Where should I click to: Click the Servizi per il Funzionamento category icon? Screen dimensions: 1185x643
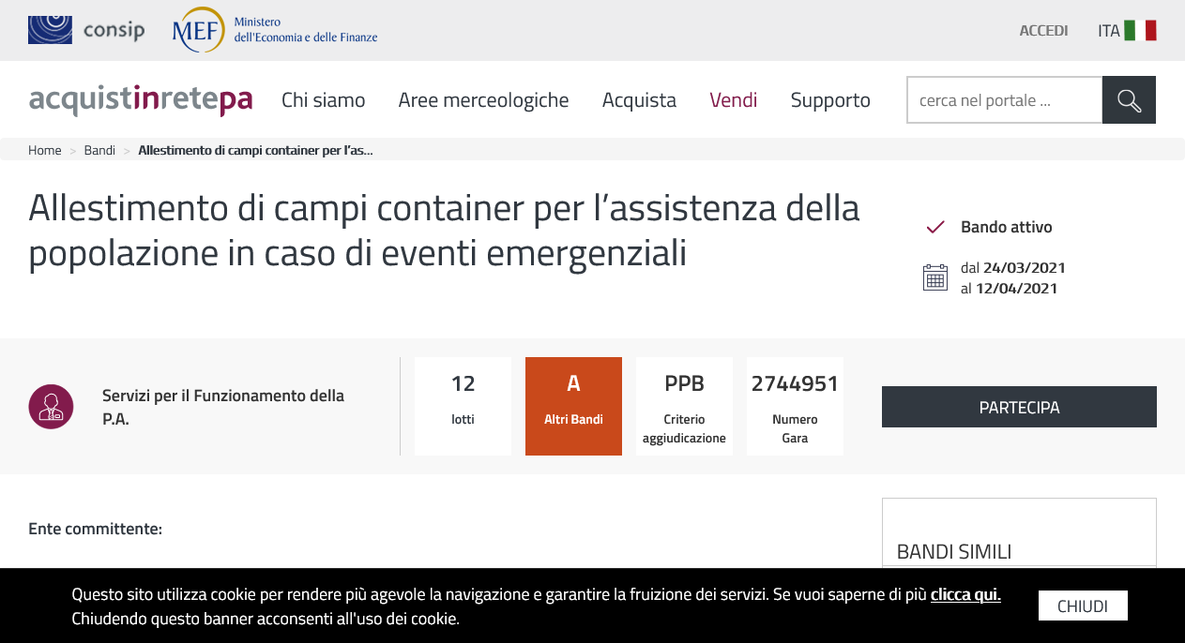click(51, 407)
